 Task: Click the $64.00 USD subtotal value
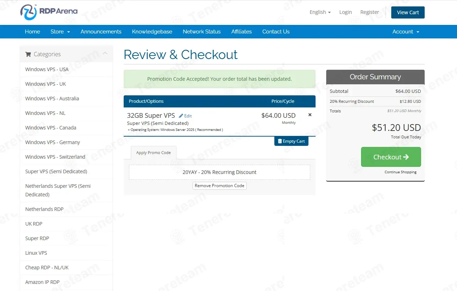[x=408, y=91]
